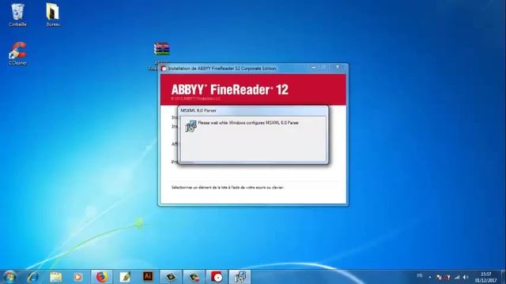Launch Internet Explorer from taskbar
This screenshot has width=506, height=284.
(x=33, y=277)
